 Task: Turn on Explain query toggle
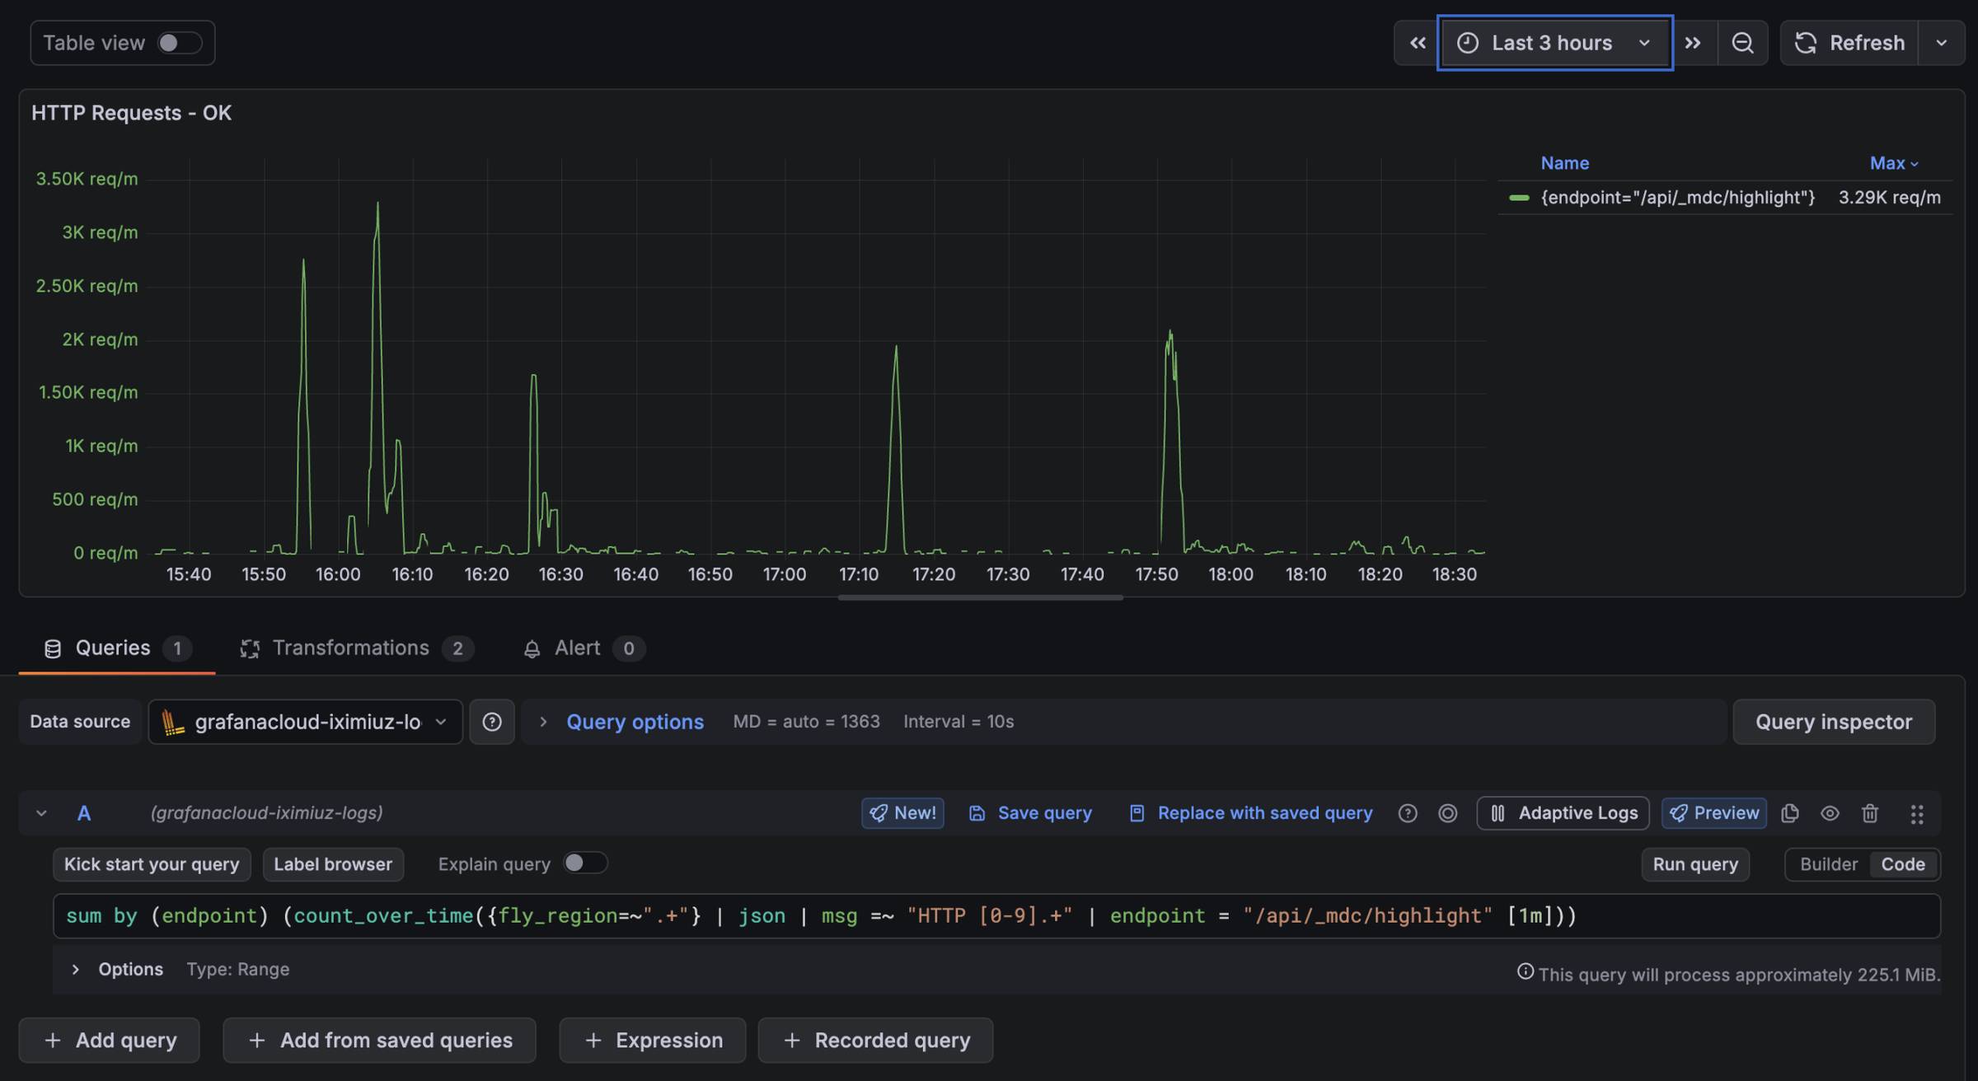click(585, 863)
